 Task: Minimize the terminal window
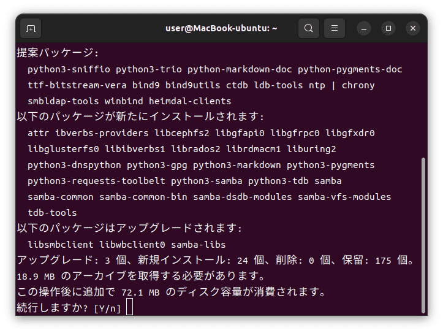click(x=364, y=28)
